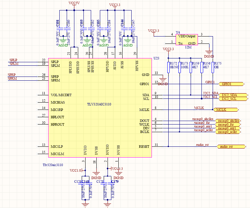
Task: Select the C176 capacitor designator
Action: coord(78,182)
